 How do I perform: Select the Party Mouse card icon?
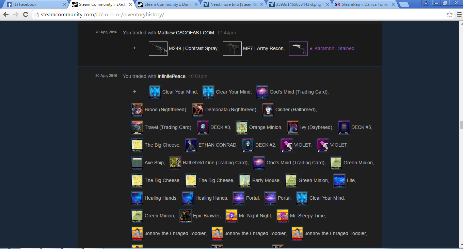pyautogui.click(x=245, y=181)
